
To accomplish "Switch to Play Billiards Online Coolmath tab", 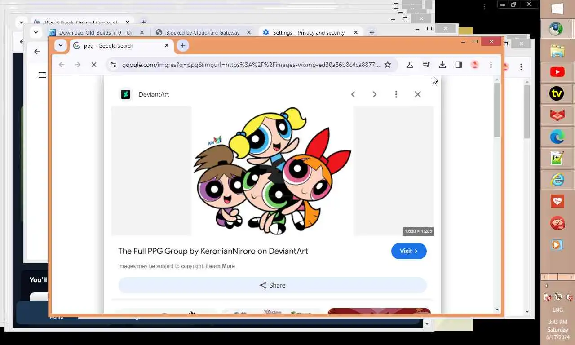I will point(82,22).
